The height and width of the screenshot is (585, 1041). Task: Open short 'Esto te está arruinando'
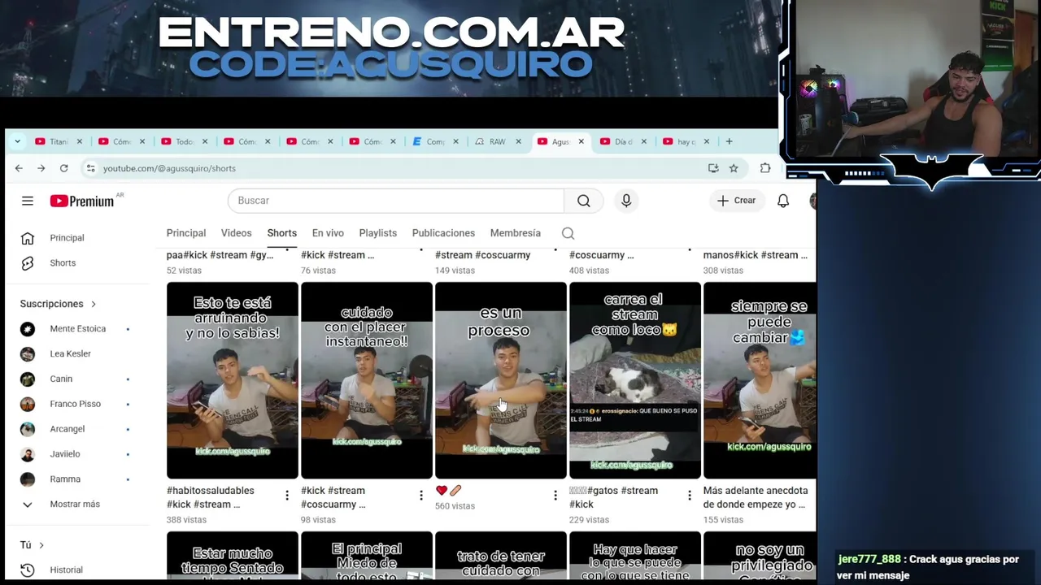coord(233,380)
